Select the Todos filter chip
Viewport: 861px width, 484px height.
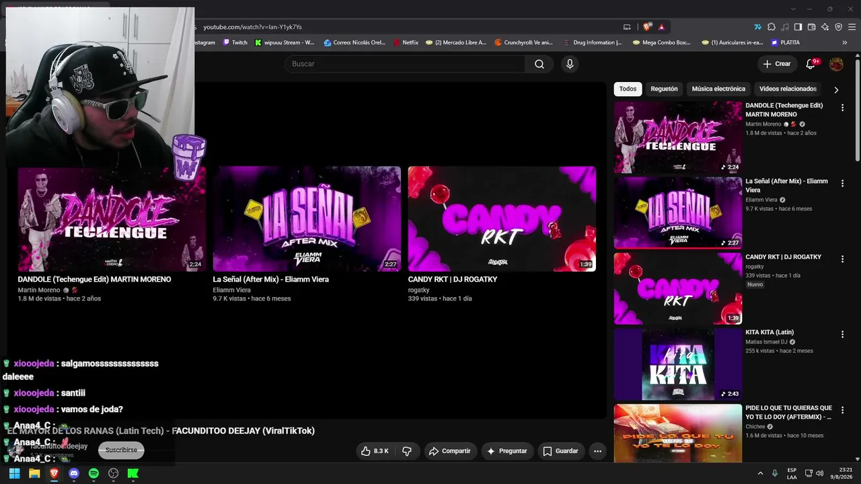(628, 89)
